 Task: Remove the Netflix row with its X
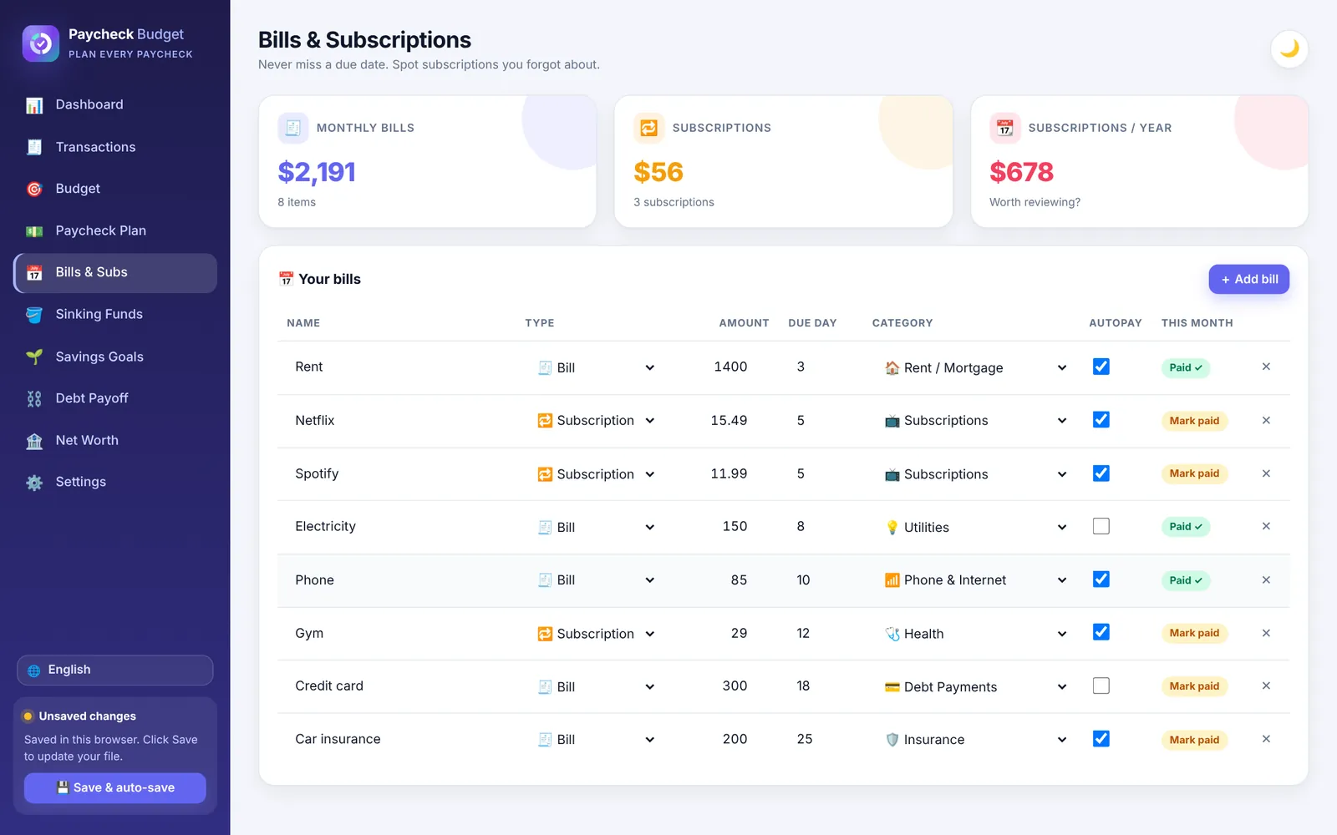point(1266,420)
